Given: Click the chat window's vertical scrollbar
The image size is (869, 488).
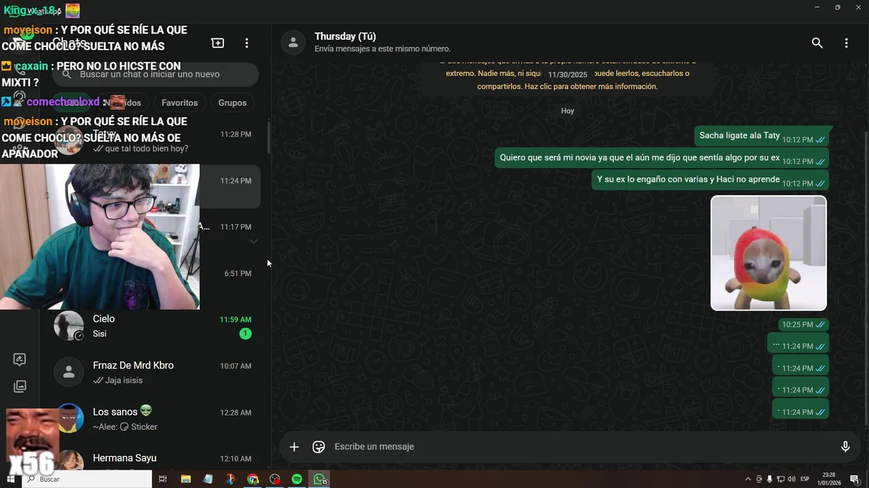Looking at the screenshot, I should (x=865, y=279).
